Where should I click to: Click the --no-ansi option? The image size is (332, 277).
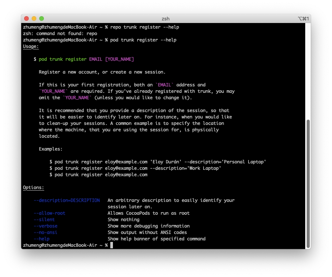(45, 232)
